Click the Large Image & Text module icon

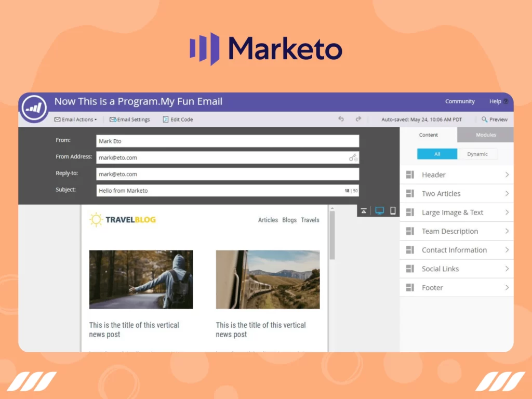click(x=410, y=212)
